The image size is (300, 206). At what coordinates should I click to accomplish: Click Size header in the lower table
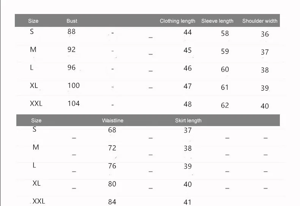(36, 120)
